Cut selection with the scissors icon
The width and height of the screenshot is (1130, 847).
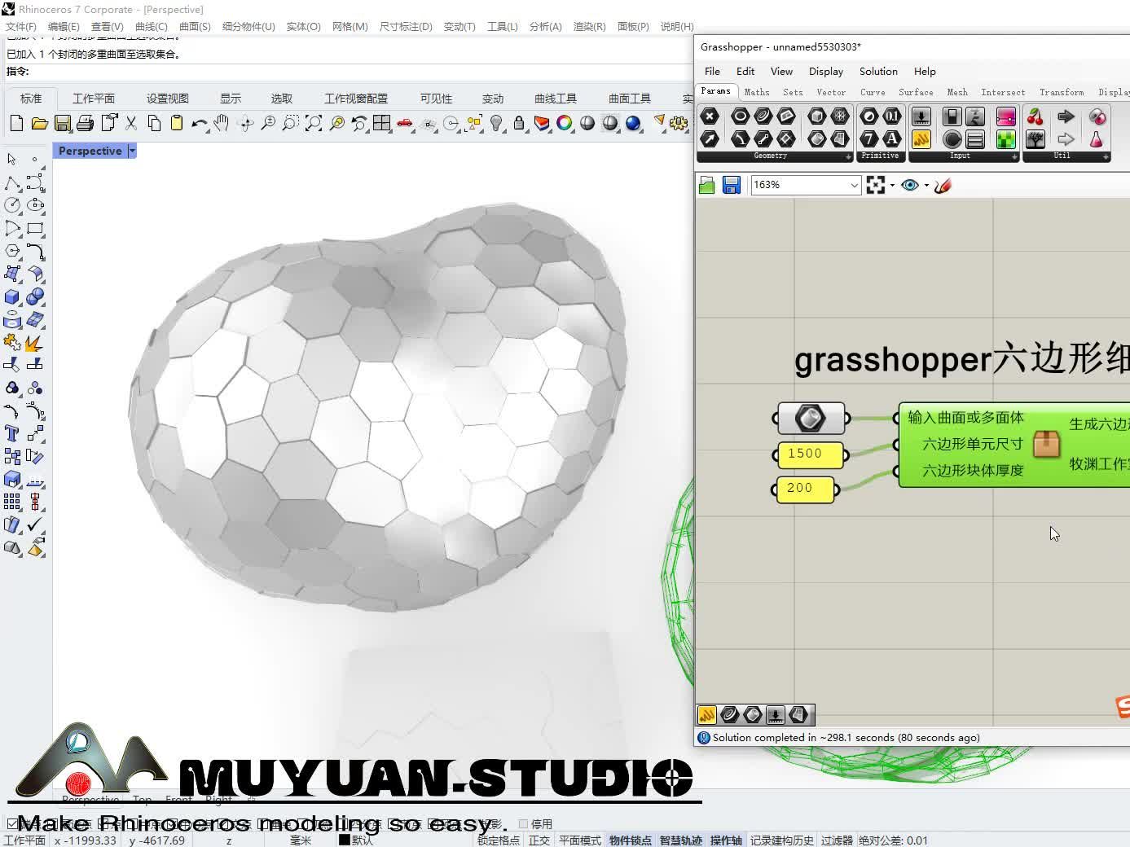coord(131,124)
